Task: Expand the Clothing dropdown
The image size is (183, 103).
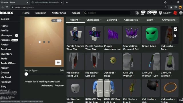Action: (x=113, y=20)
